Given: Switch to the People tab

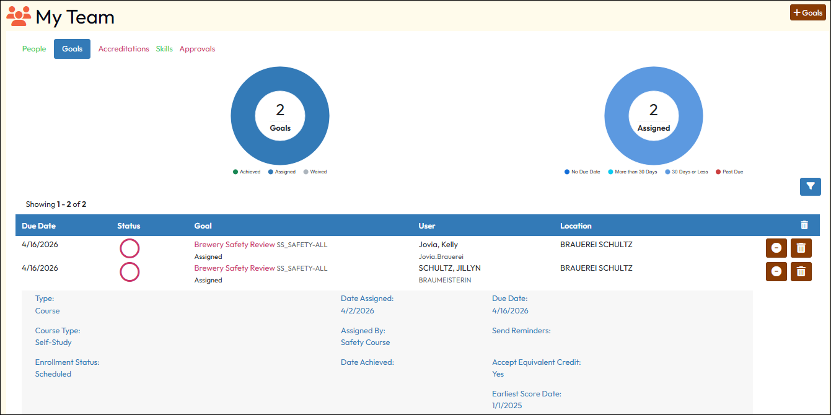Looking at the screenshot, I should (34, 49).
